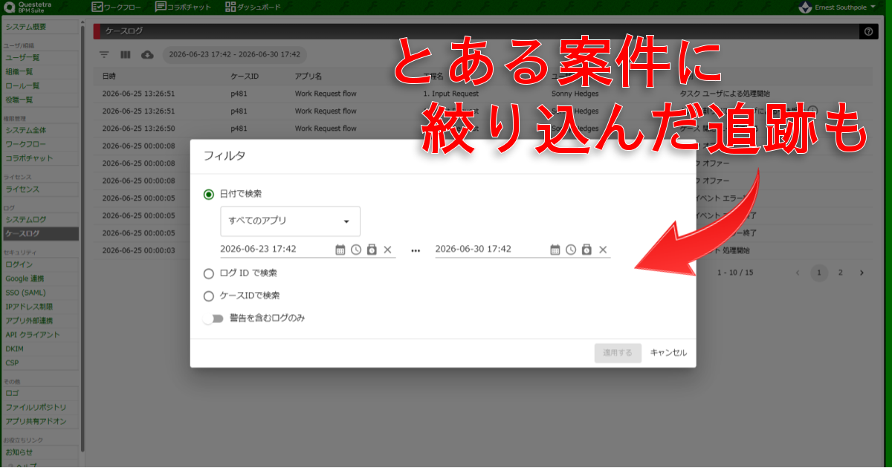Expand the すべてのアプリ dropdown

290,221
